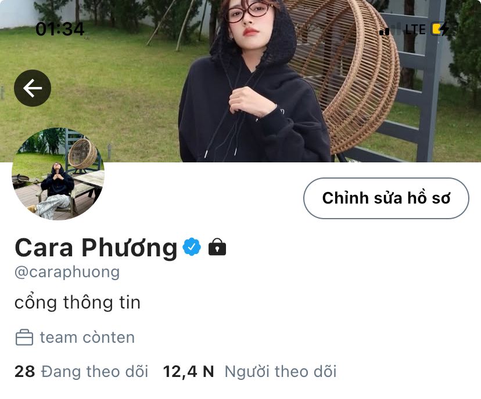Tap the @caraphuong username handle
This screenshot has height=399, width=481.
pos(67,272)
